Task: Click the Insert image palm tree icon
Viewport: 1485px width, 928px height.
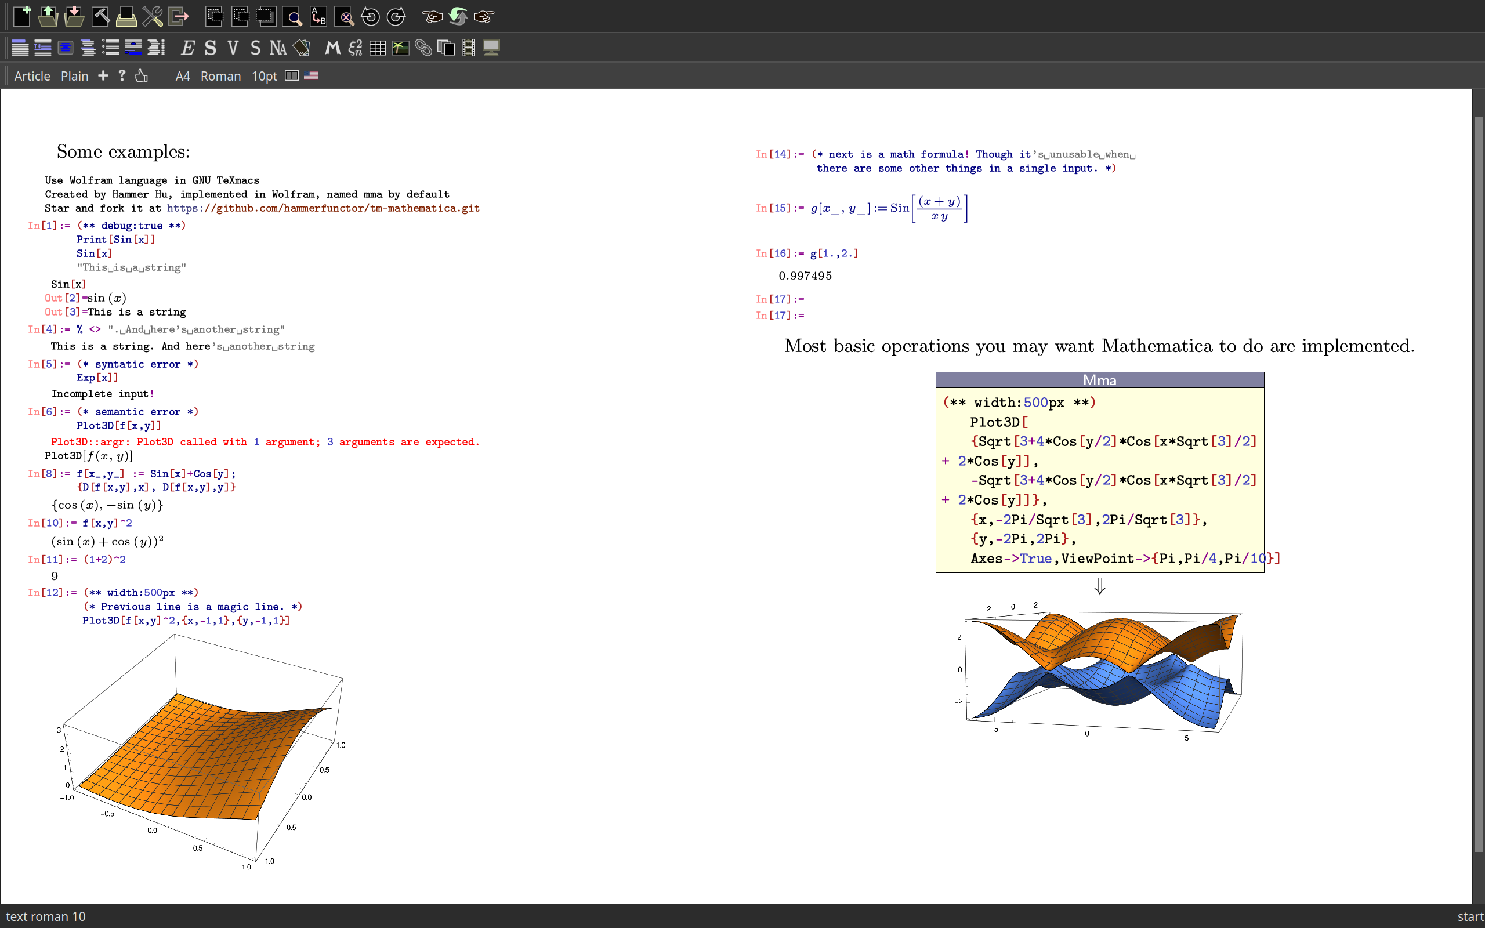Action: [x=400, y=48]
